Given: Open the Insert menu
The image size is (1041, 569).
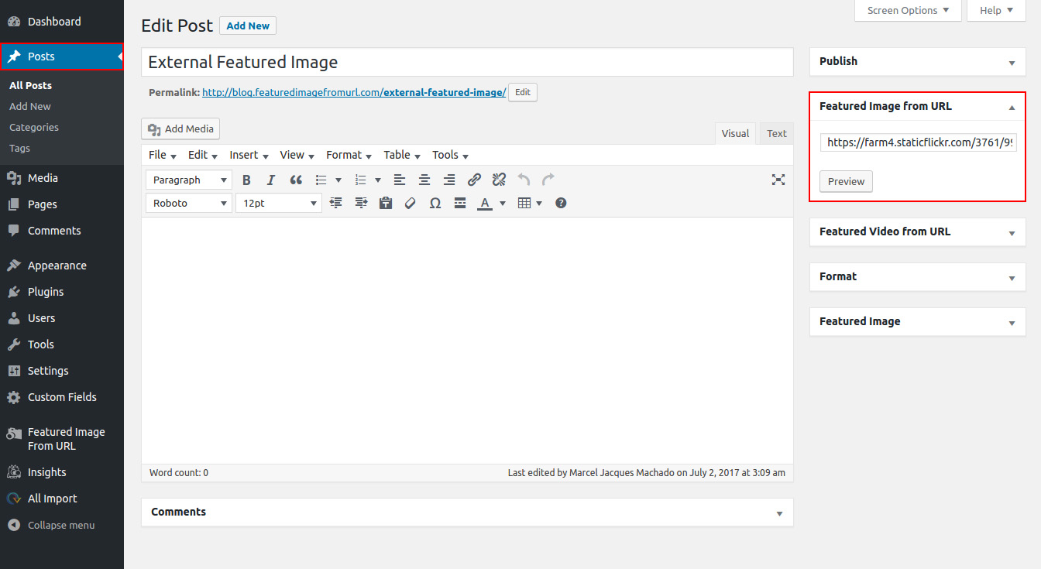Looking at the screenshot, I should coord(249,155).
